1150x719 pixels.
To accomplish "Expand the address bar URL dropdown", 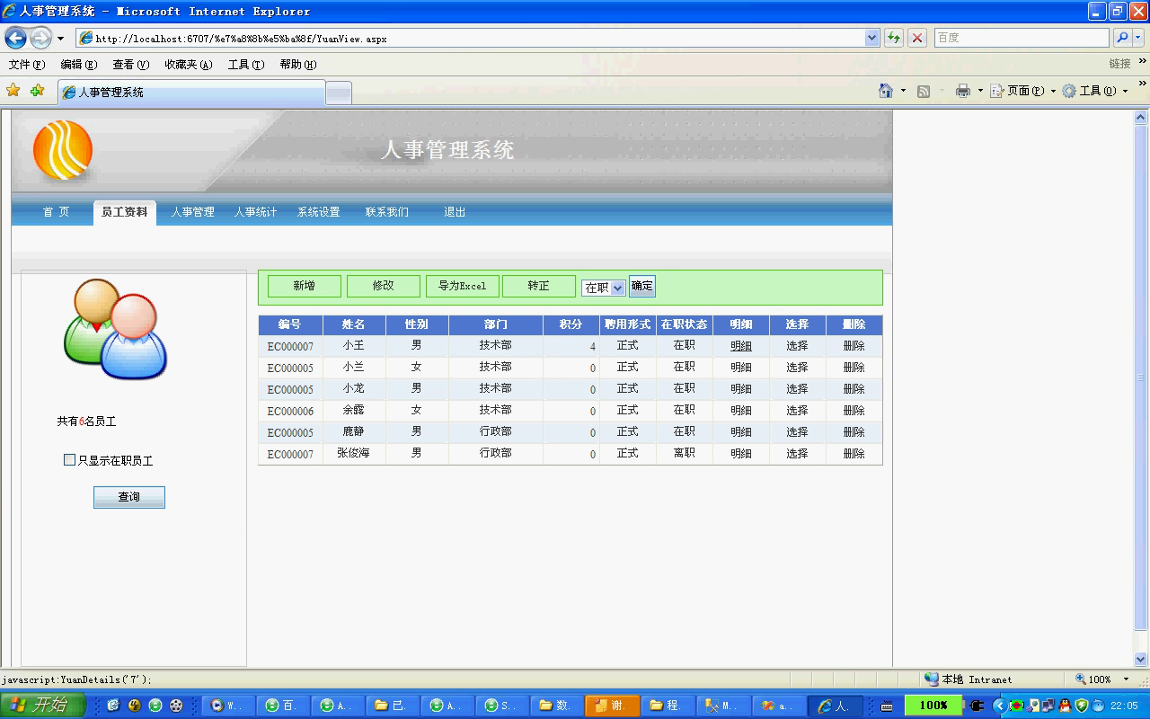I will [x=871, y=38].
